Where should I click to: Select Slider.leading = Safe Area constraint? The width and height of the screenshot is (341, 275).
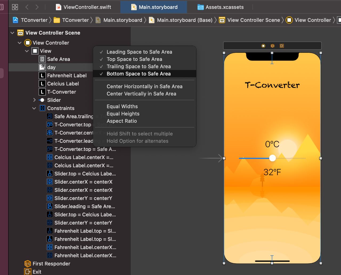(85, 207)
